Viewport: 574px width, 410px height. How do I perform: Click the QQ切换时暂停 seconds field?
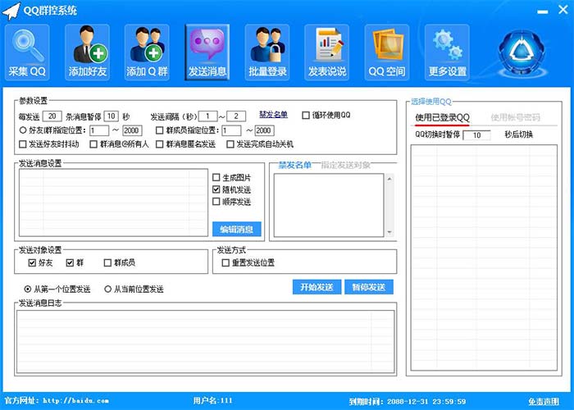click(476, 135)
